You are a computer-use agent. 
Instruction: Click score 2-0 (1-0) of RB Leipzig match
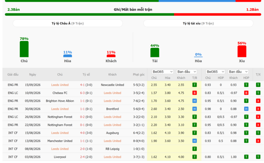pos(86,149)
